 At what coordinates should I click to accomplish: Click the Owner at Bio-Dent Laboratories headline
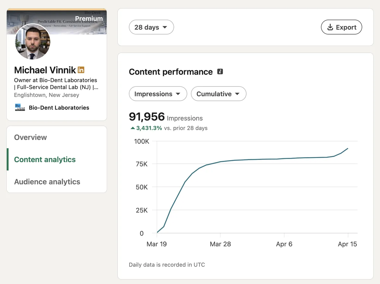56,84
